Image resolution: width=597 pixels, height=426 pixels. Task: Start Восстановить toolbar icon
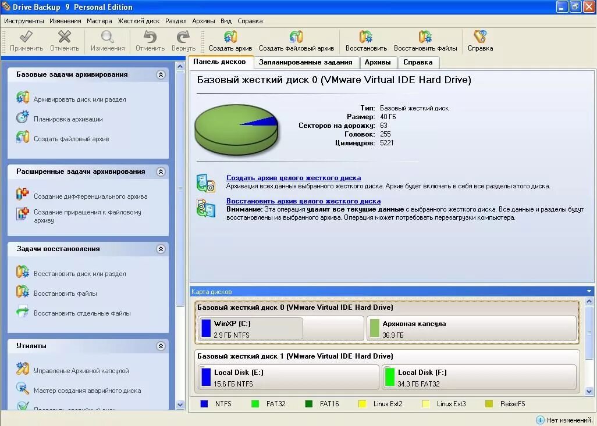pyautogui.click(x=366, y=37)
